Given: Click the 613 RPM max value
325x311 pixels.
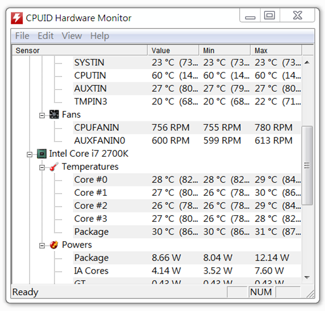Looking at the screenshot, I should (x=273, y=141).
